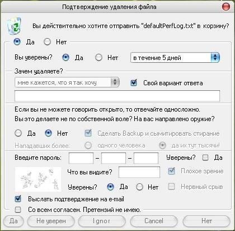This screenshot has height=231, width=235.
Task: Click the "Cancel" button
Action: click(154, 221)
